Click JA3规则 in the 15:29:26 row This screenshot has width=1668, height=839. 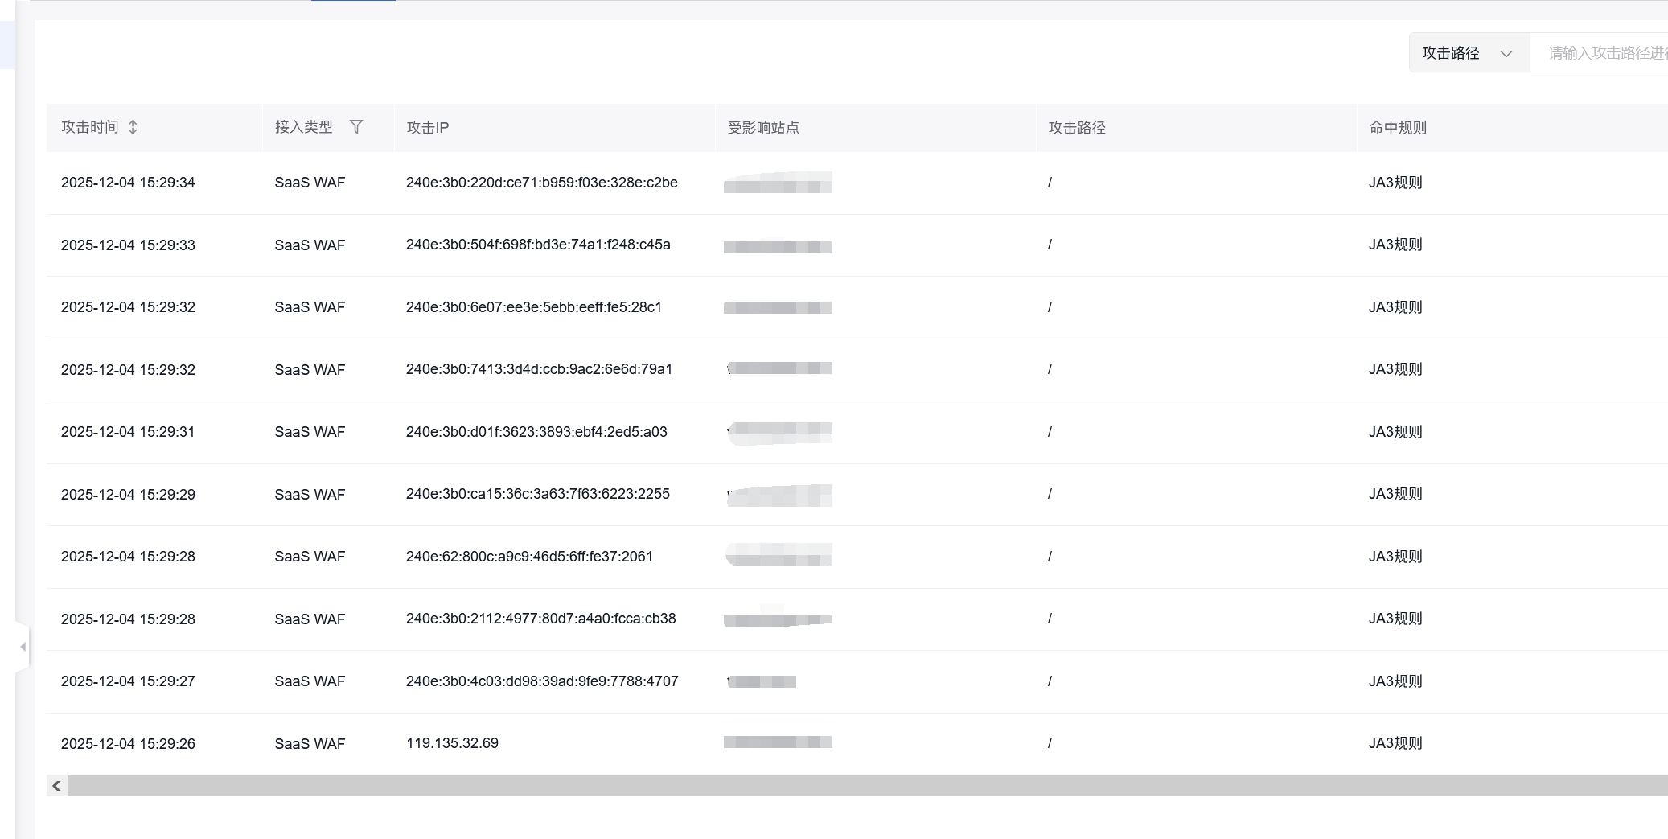(1395, 743)
